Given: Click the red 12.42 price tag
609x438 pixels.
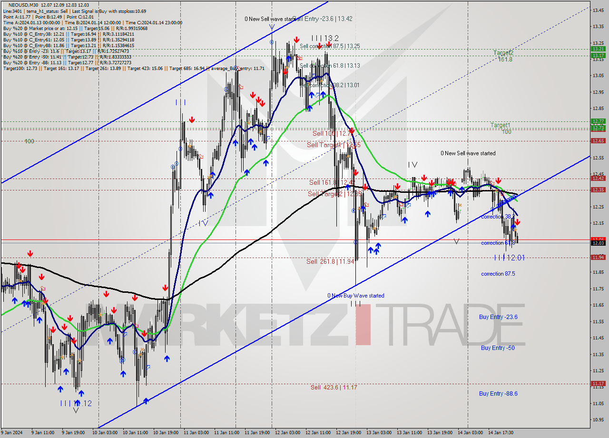Looking at the screenshot, I should click(598, 179).
